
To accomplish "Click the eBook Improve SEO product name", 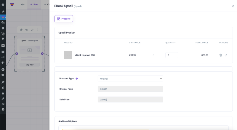I will click(85, 55).
